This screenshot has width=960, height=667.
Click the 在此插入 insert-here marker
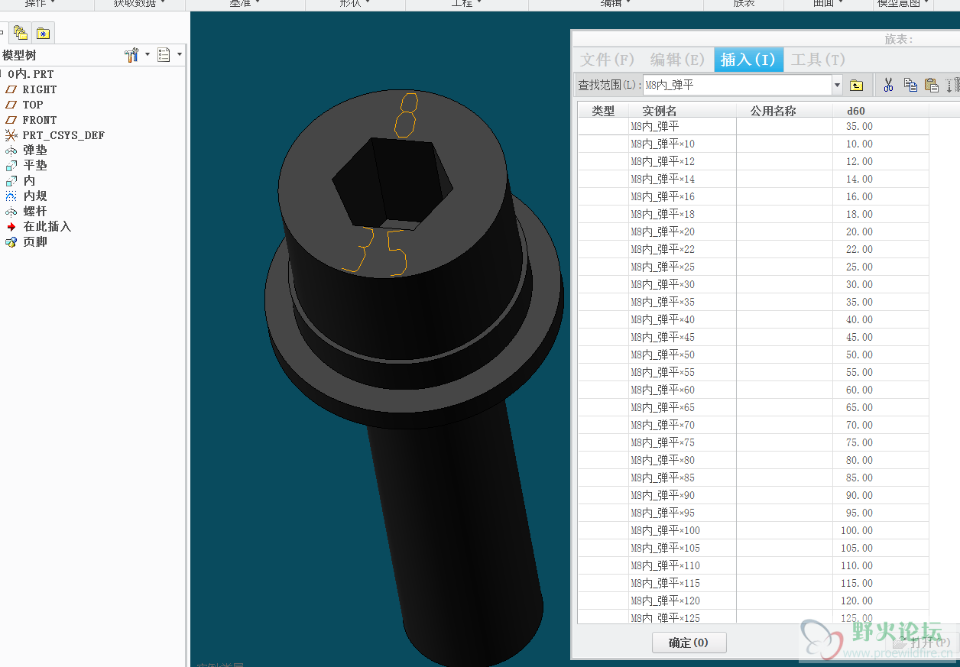[x=47, y=227]
